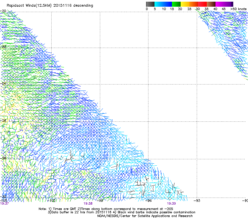Click the legend scale value '15'
This screenshot has height=218, width=248.
click(x=172, y=9)
